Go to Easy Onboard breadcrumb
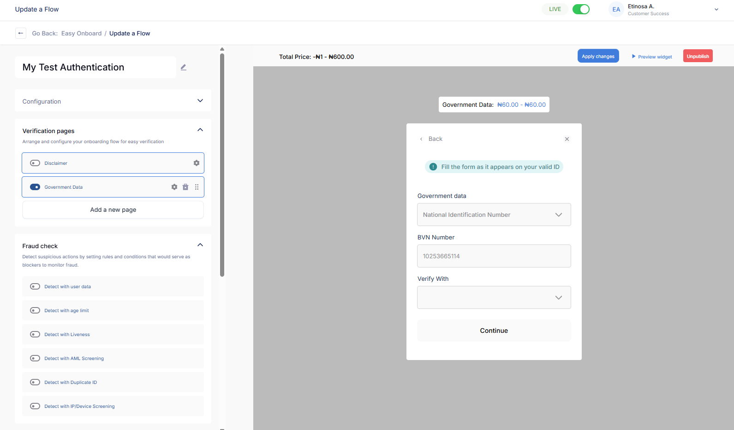734x430 pixels. [81, 33]
